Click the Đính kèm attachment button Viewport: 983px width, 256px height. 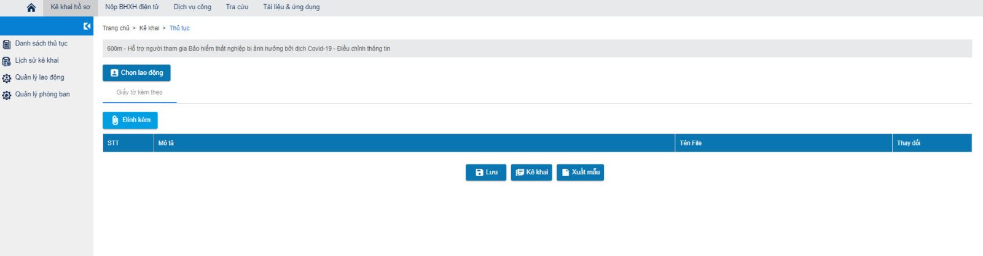130,120
